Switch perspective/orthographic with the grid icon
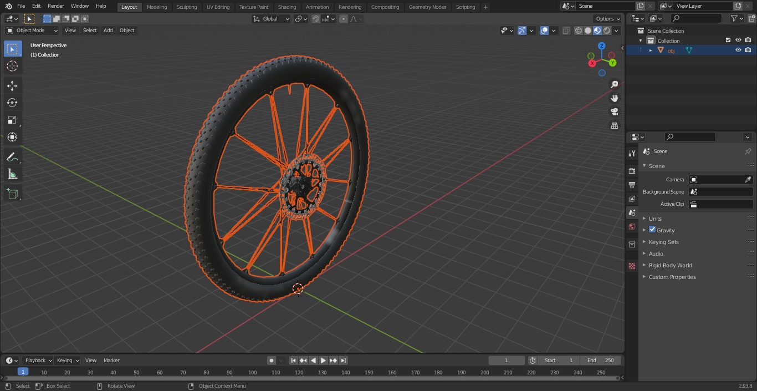The image size is (757, 391). (x=614, y=126)
